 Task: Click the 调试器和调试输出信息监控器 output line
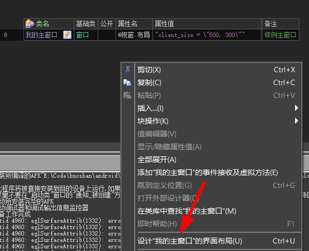44,208
